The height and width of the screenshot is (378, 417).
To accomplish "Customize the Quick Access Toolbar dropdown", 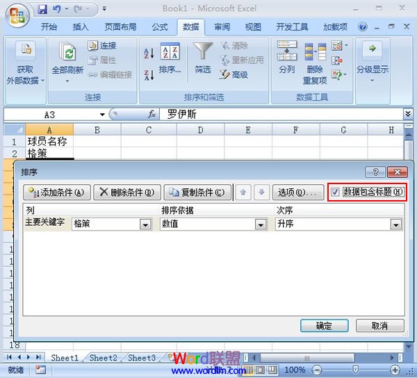I will pos(104,9).
